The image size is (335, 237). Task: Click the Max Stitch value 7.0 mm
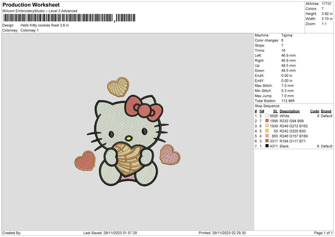click(x=288, y=86)
